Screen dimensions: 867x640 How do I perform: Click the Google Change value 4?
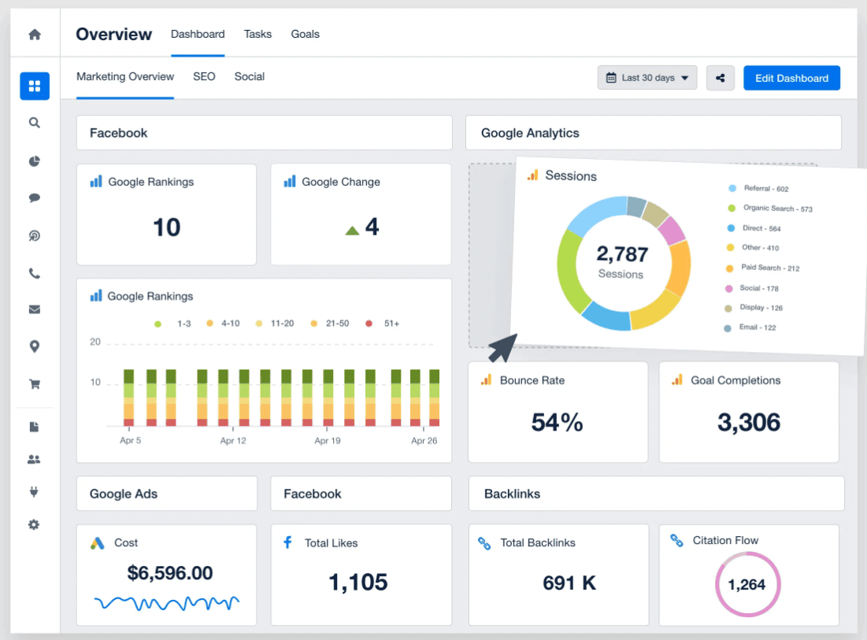pos(372,227)
